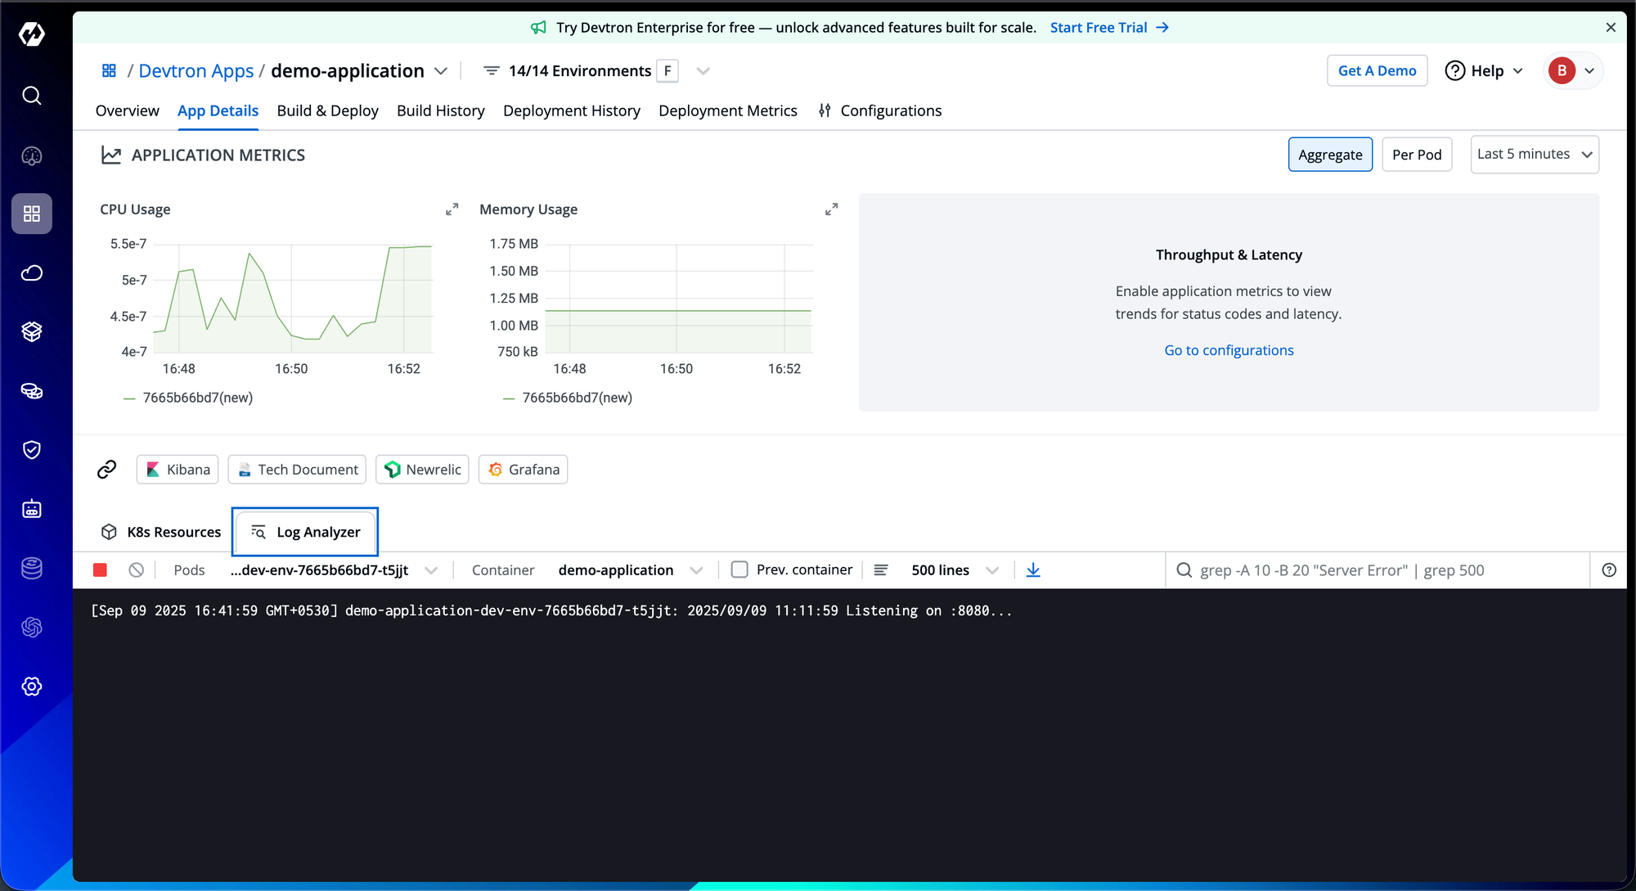Click the Go to configurations link

1229,350
